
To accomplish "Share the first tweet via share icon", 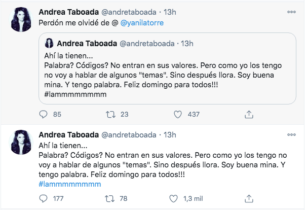I will click(248, 115).
